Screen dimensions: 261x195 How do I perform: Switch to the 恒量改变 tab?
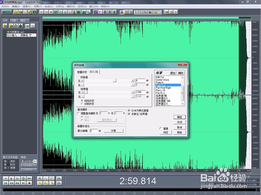pyautogui.click(x=82, y=72)
